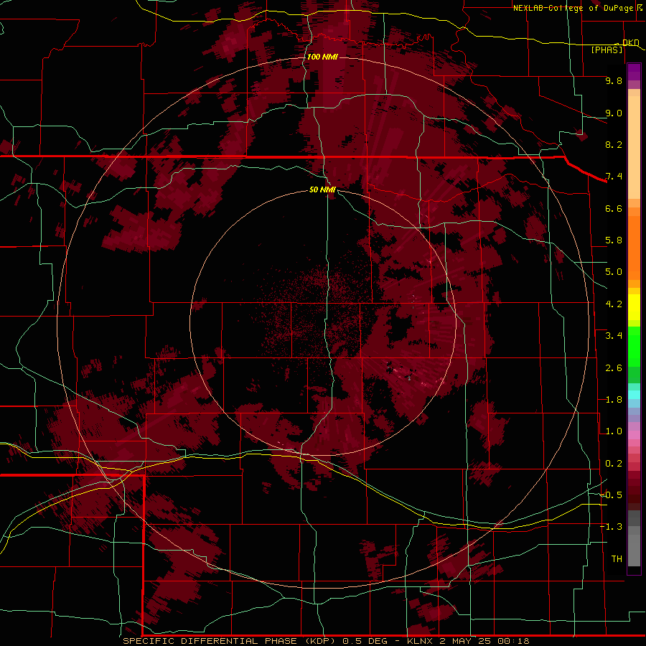Screen dimensions: 646x646
Task: Click the "100 NMI" range ring label
Action: click(x=322, y=57)
